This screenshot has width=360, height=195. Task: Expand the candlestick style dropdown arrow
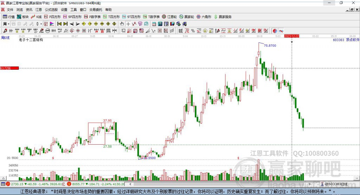(41, 24)
